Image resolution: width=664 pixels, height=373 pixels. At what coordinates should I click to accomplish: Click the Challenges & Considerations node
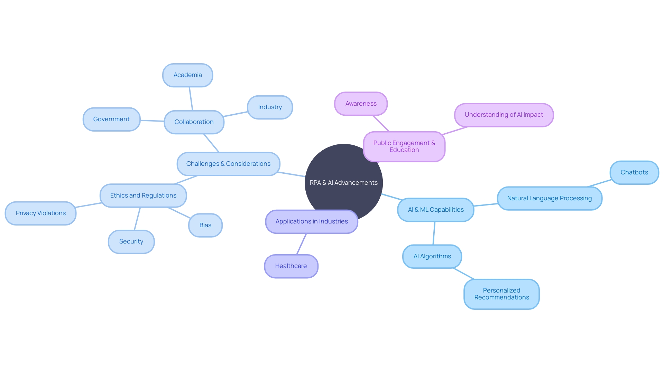tap(228, 163)
